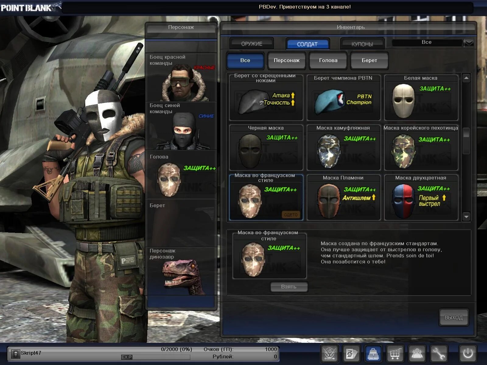Select the СОЛДАТ tab
The height and width of the screenshot is (365, 487).
[307, 44]
